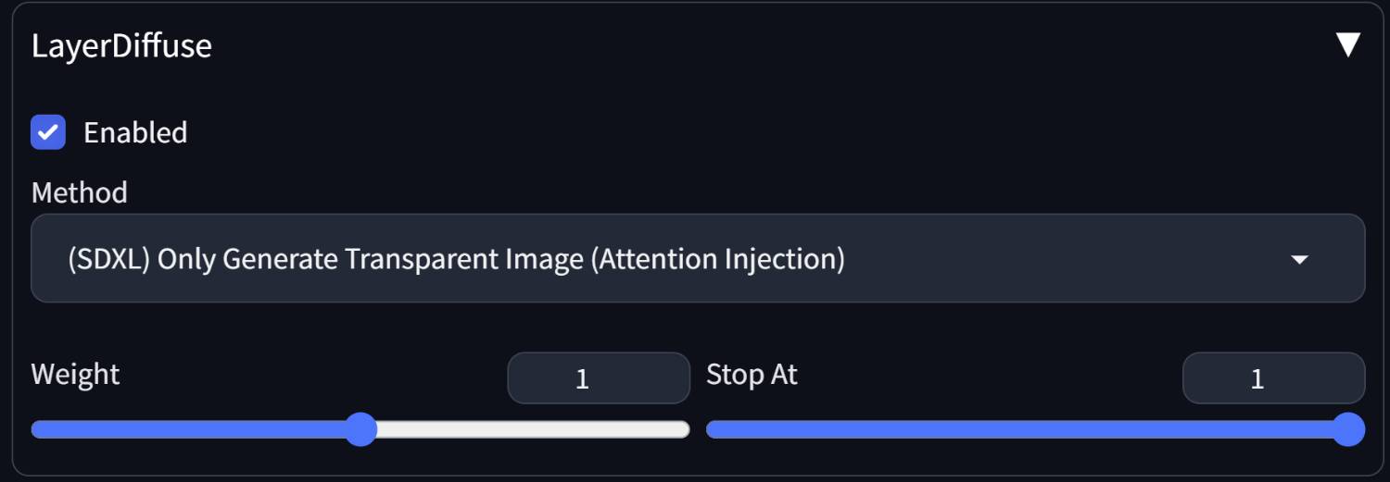Viewport: 1390px width, 482px height.
Task: Click empty space inside the Method combo box
Action: point(1066,259)
